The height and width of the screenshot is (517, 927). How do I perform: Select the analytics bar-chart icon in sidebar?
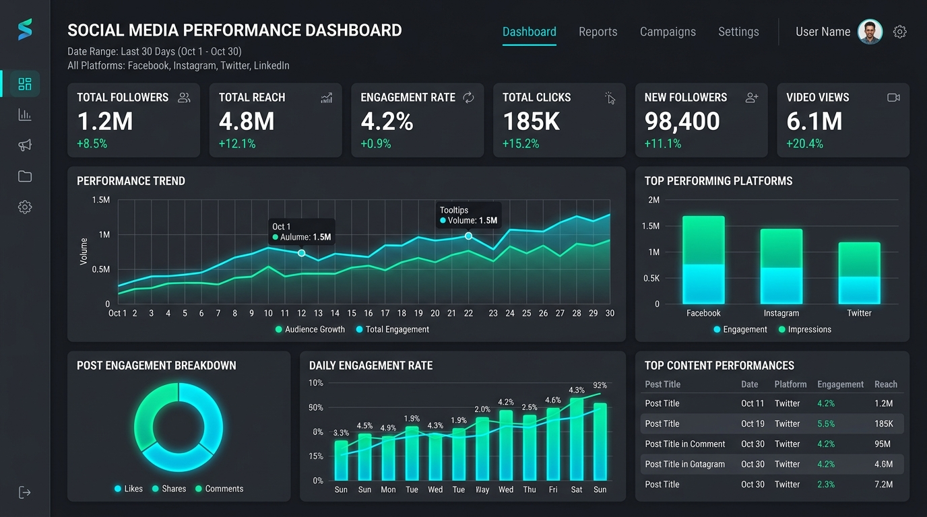[x=24, y=114]
